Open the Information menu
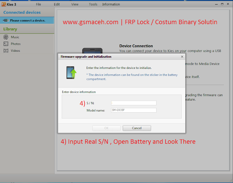This screenshot has width=233, height=183. [111, 4]
